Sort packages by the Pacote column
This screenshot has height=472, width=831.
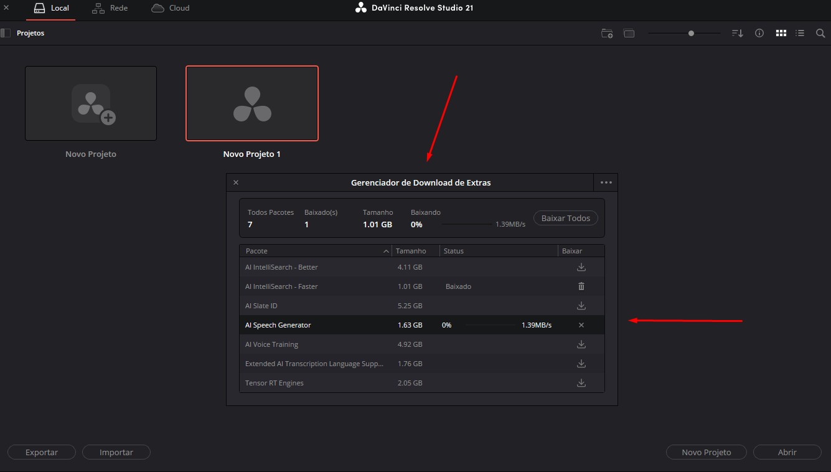(x=316, y=251)
